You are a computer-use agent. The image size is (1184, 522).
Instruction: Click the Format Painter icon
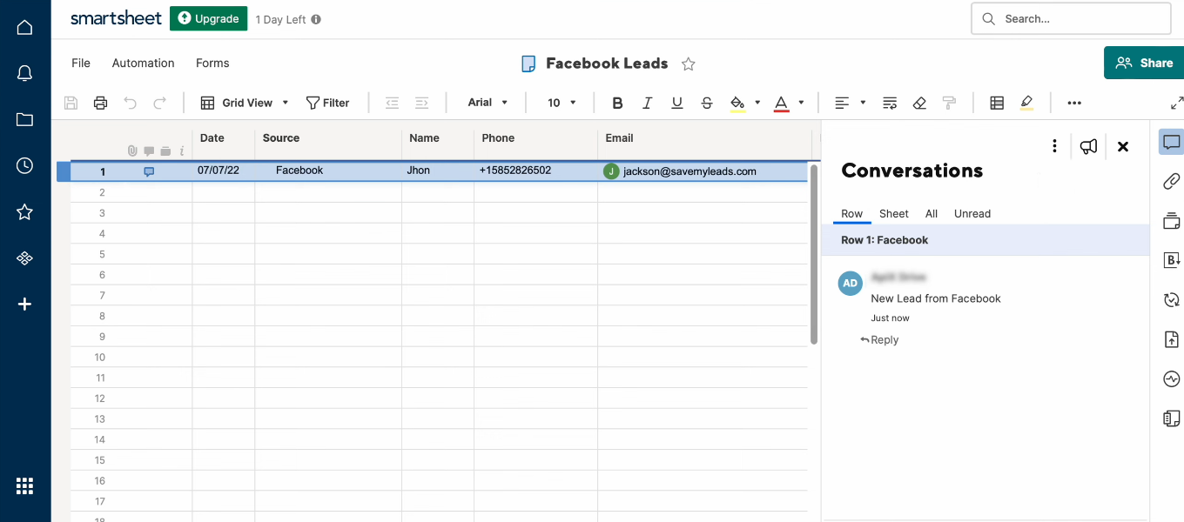[x=949, y=103]
